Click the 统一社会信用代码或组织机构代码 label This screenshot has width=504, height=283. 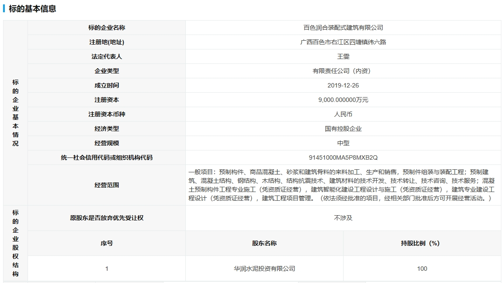pyautogui.click(x=107, y=158)
